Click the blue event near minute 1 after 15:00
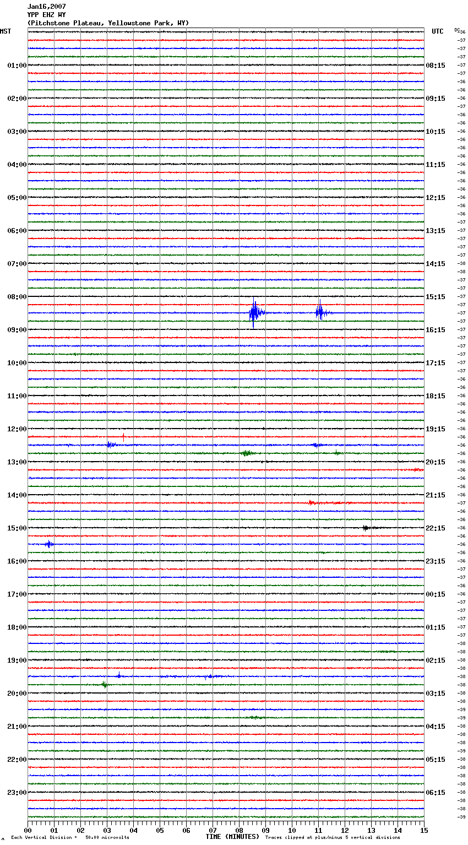The height and width of the screenshot is (845, 468). point(49,544)
